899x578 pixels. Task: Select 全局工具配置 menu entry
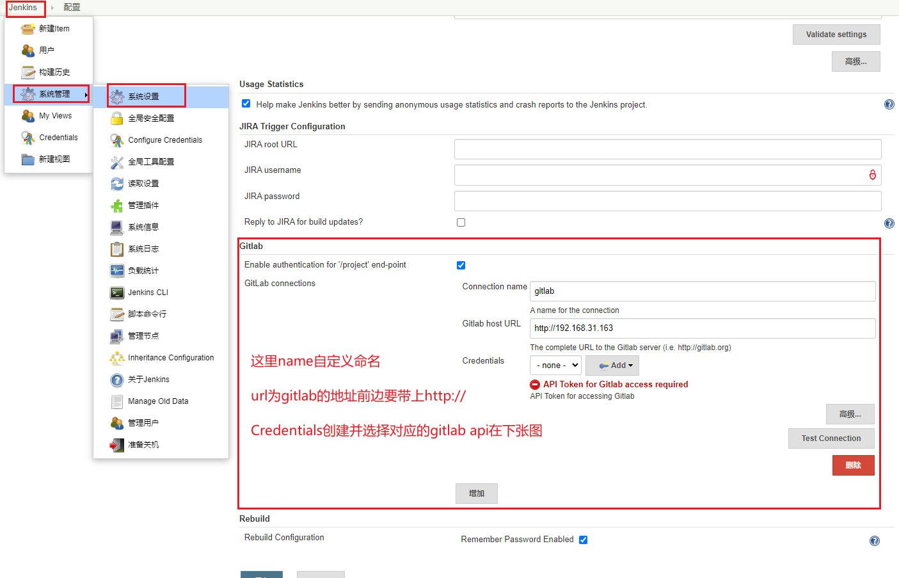[x=161, y=162]
